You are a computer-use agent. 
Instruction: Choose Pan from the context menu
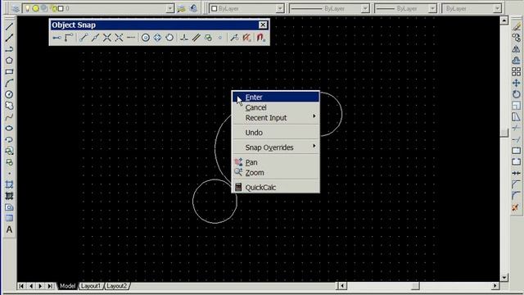coord(276,162)
